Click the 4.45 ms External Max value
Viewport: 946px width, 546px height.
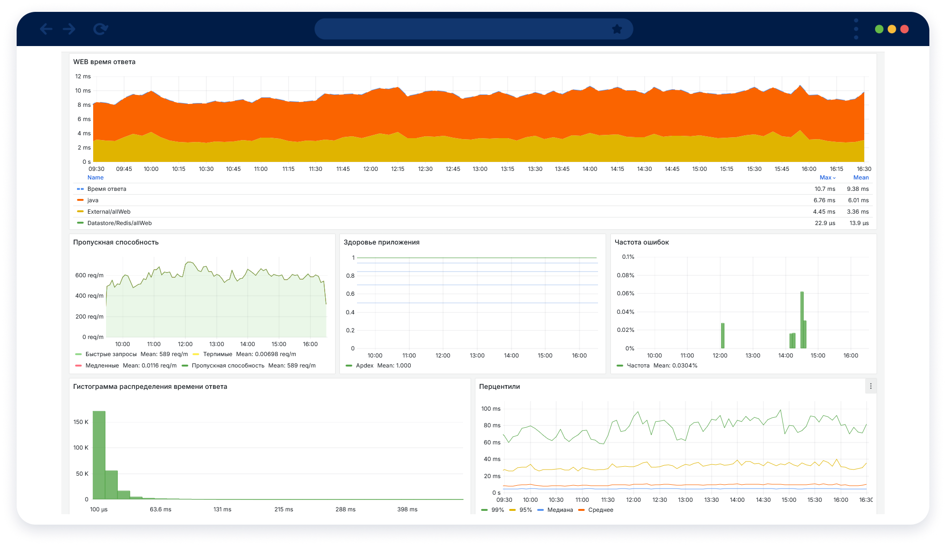tap(824, 212)
